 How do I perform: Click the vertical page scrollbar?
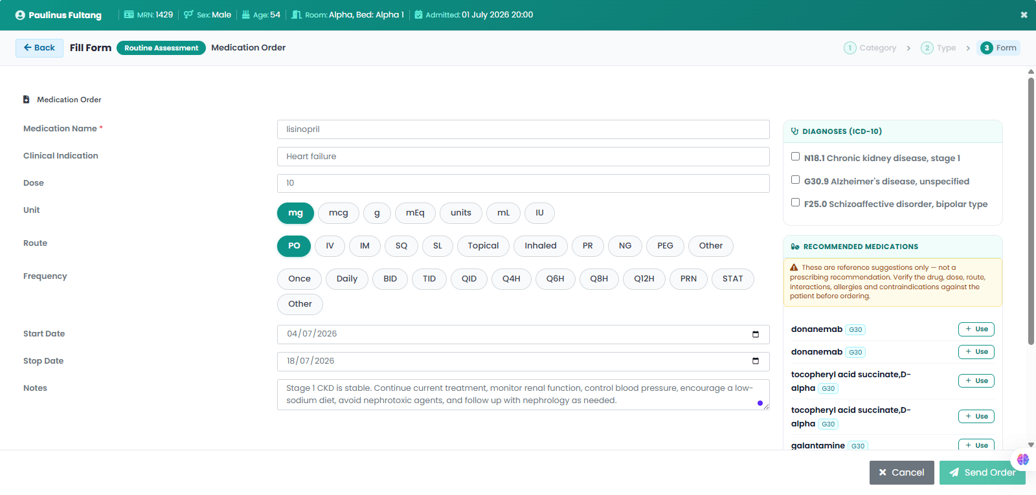click(x=1031, y=211)
